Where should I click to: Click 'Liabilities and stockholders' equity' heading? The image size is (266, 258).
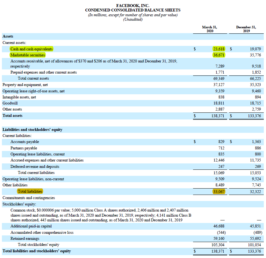[32, 130]
